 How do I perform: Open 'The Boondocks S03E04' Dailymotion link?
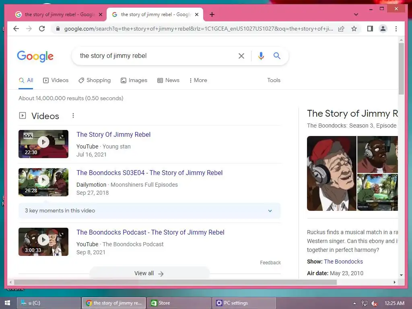[x=150, y=173]
